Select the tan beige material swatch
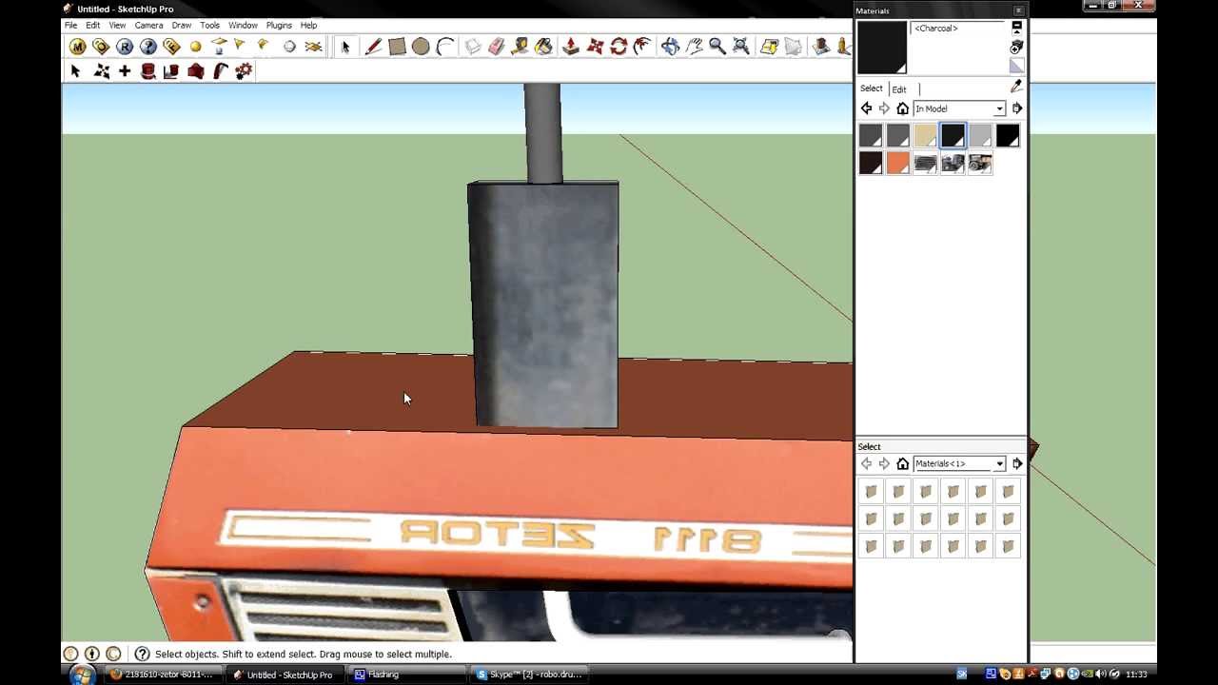 pos(925,136)
